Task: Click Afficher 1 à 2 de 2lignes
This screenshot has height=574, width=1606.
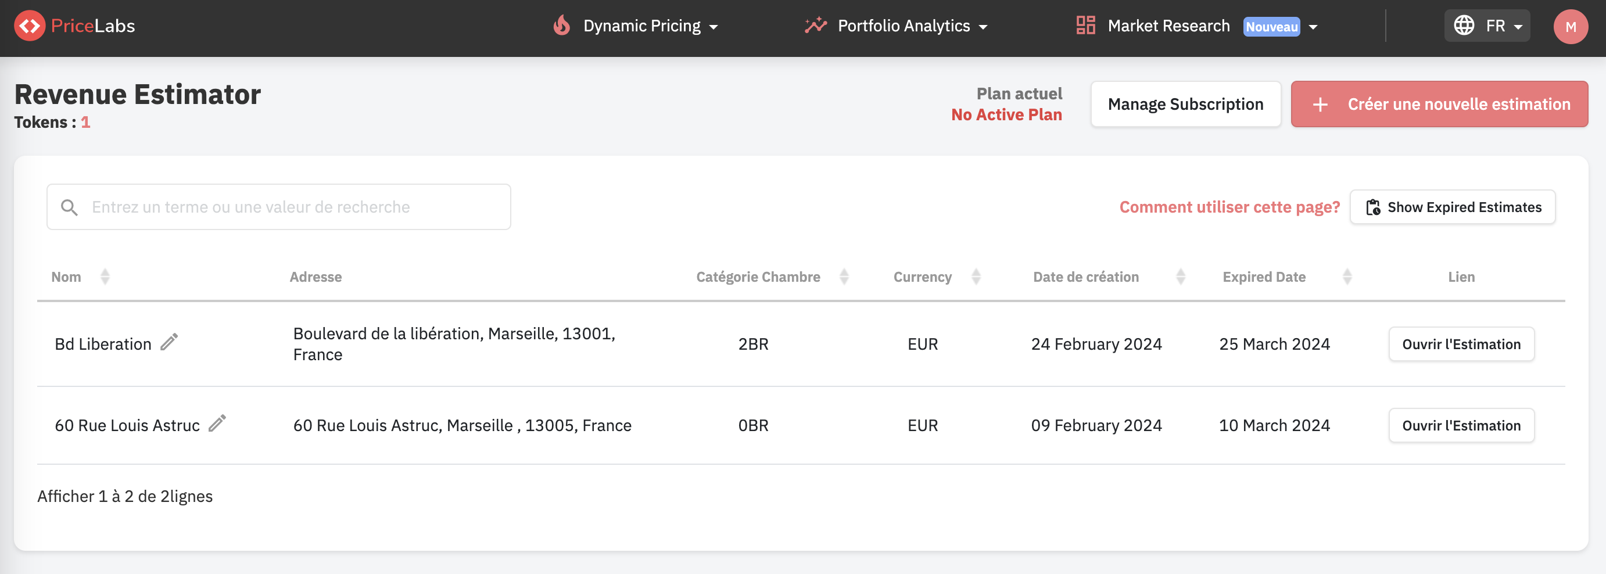Action: [x=125, y=496]
